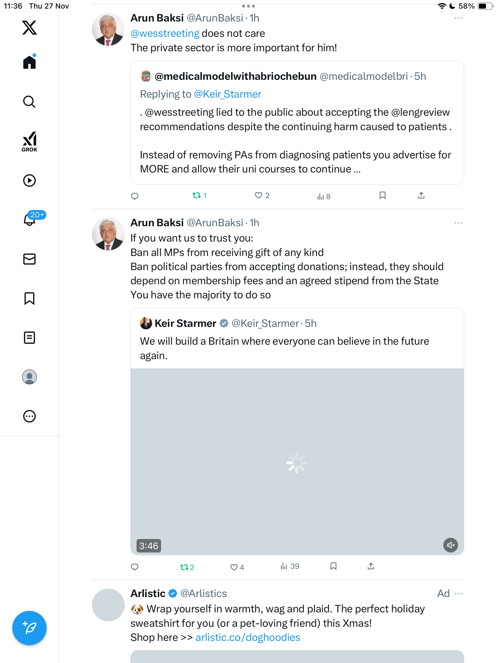
Task: Open the @wesstreeting mention link
Action: (x=165, y=33)
